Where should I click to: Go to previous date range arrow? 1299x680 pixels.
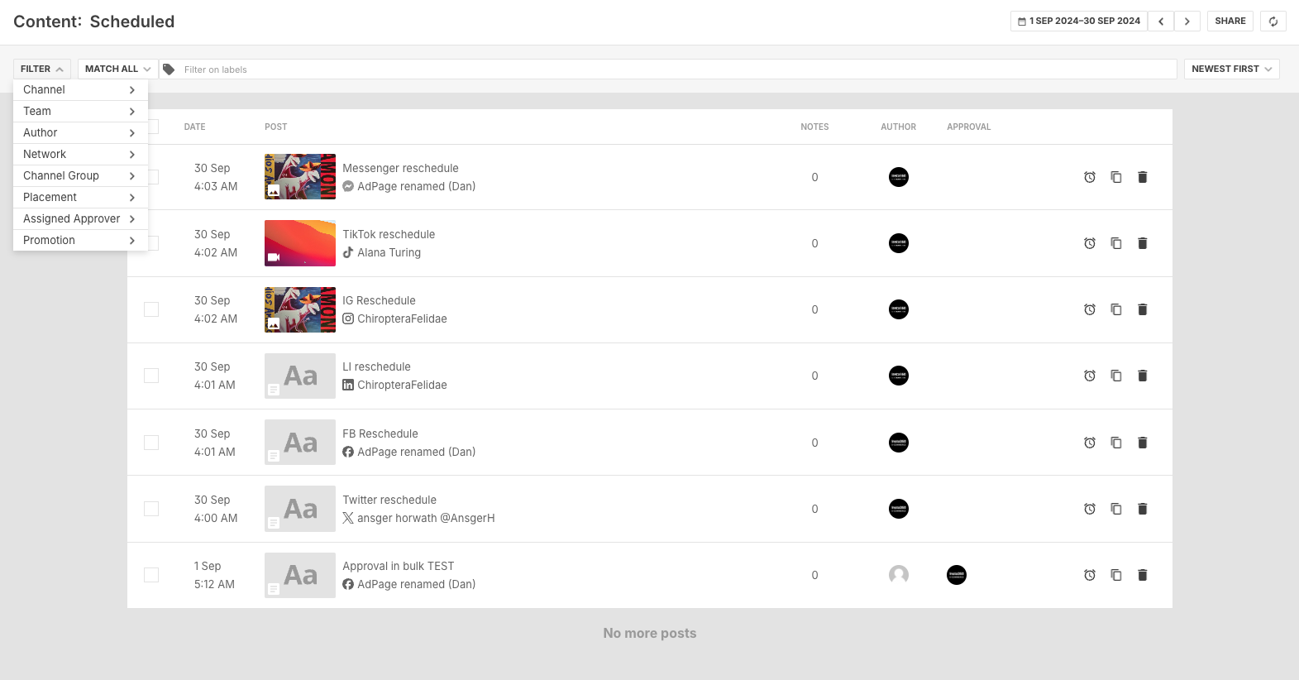click(x=1161, y=22)
